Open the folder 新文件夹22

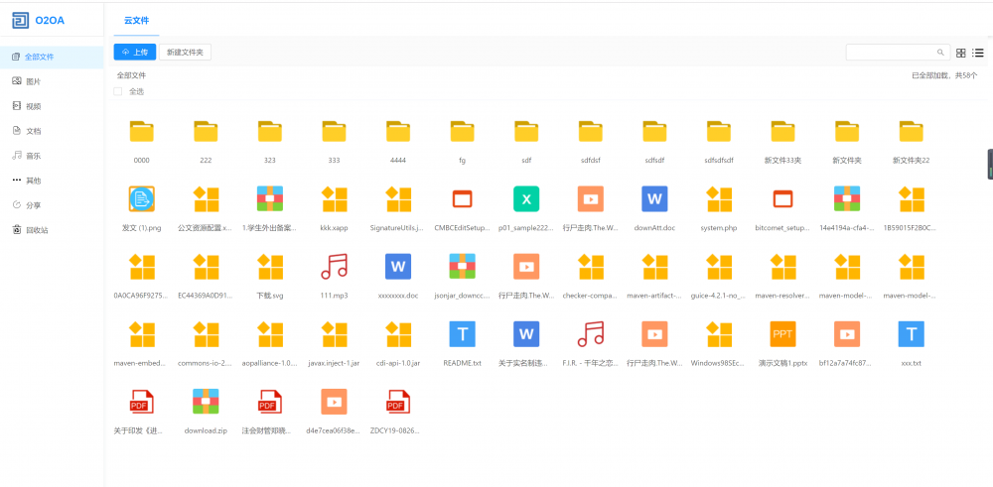tap(912, 131)
